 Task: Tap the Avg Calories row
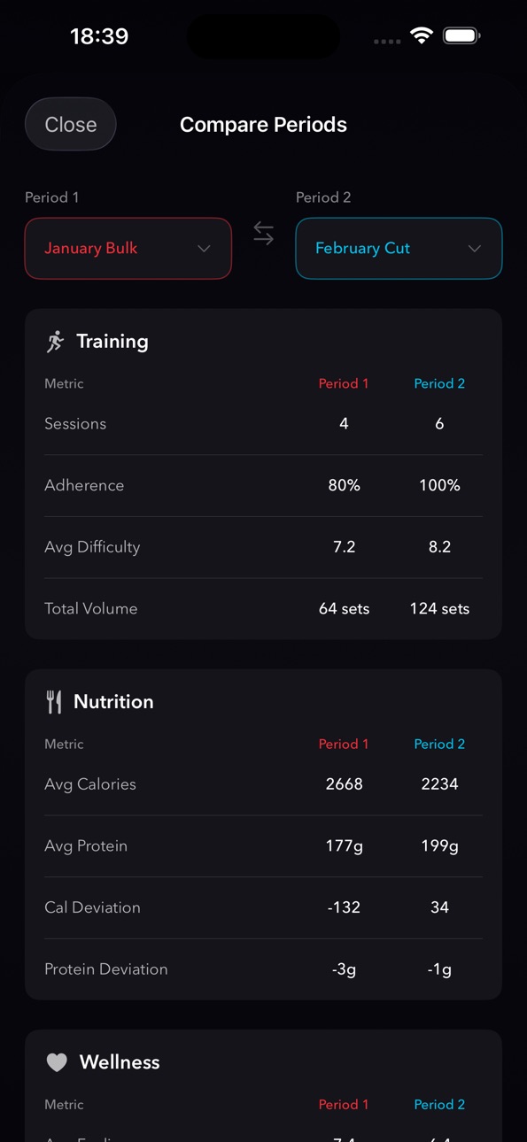tap(264, 784)
